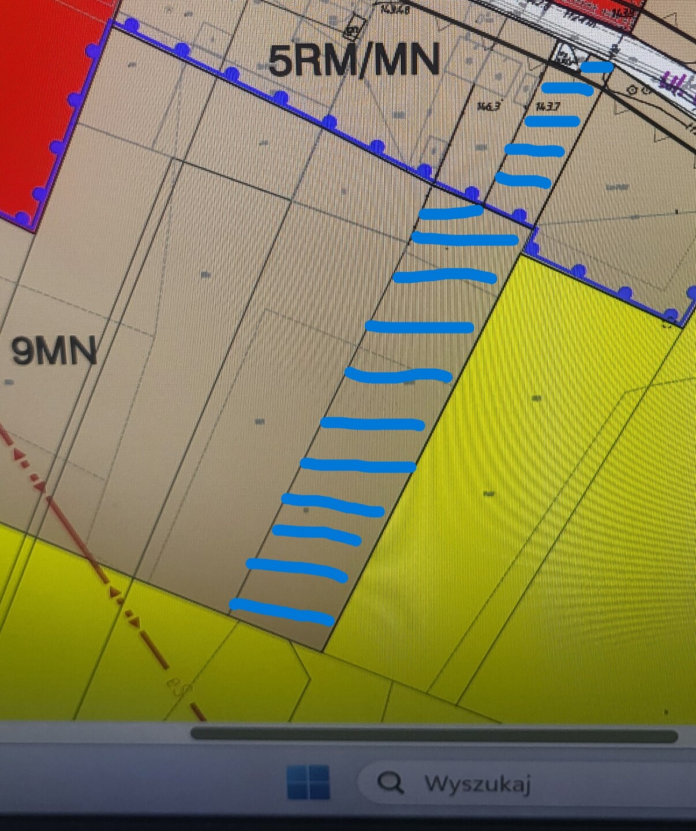Click a blue dot on zone boundary
This screenshot has width=696, height=831.
click(x=329, y=122)
